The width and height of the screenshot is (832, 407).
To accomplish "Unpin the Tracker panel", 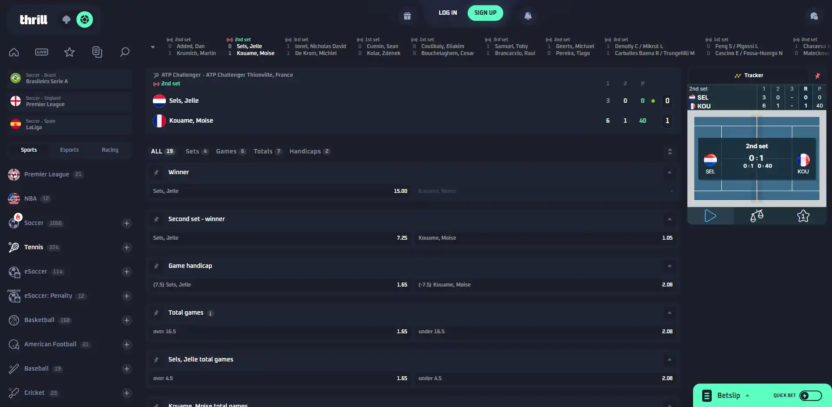I will pyautogui.click(x=817, y=76).
